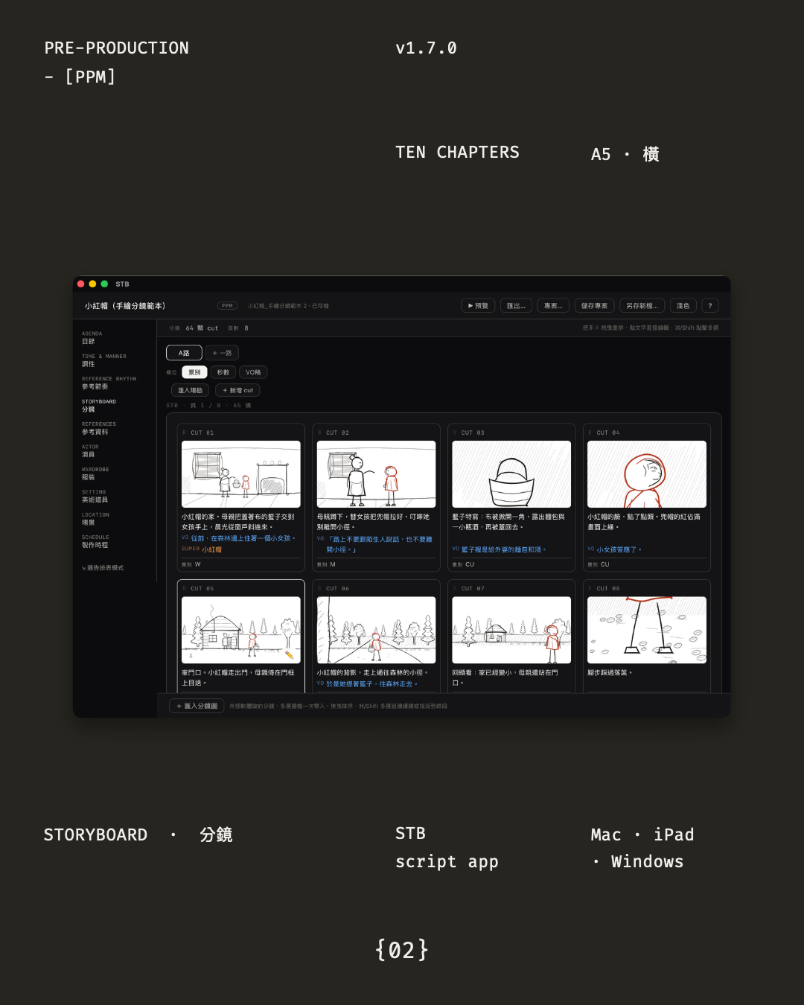Select the CUT 07 look-back image

click(x=511, y=630)
